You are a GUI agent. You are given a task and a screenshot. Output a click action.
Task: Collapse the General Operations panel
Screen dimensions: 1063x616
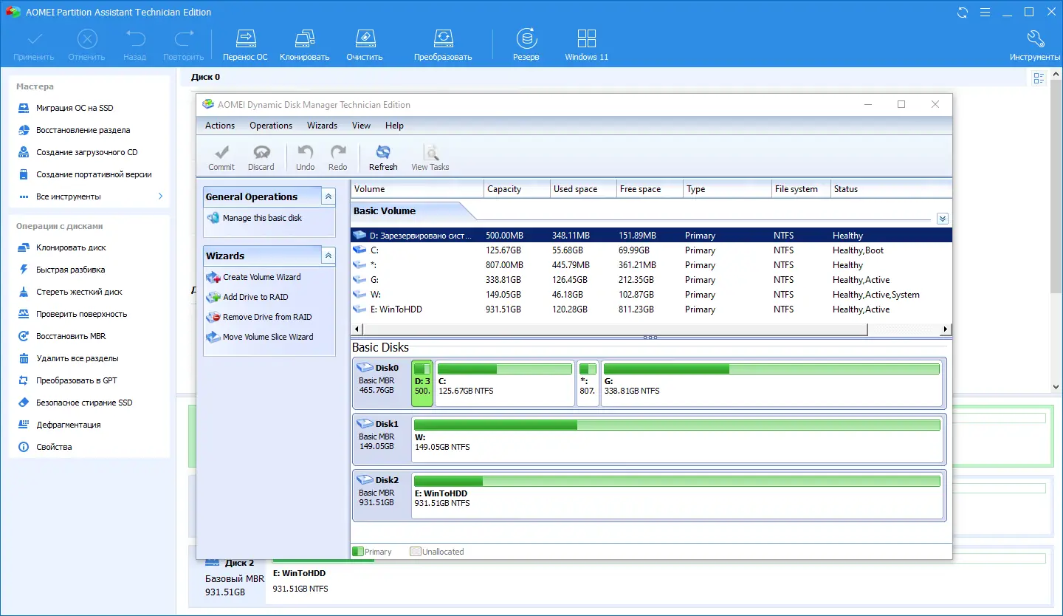click(x=328, y=196)
